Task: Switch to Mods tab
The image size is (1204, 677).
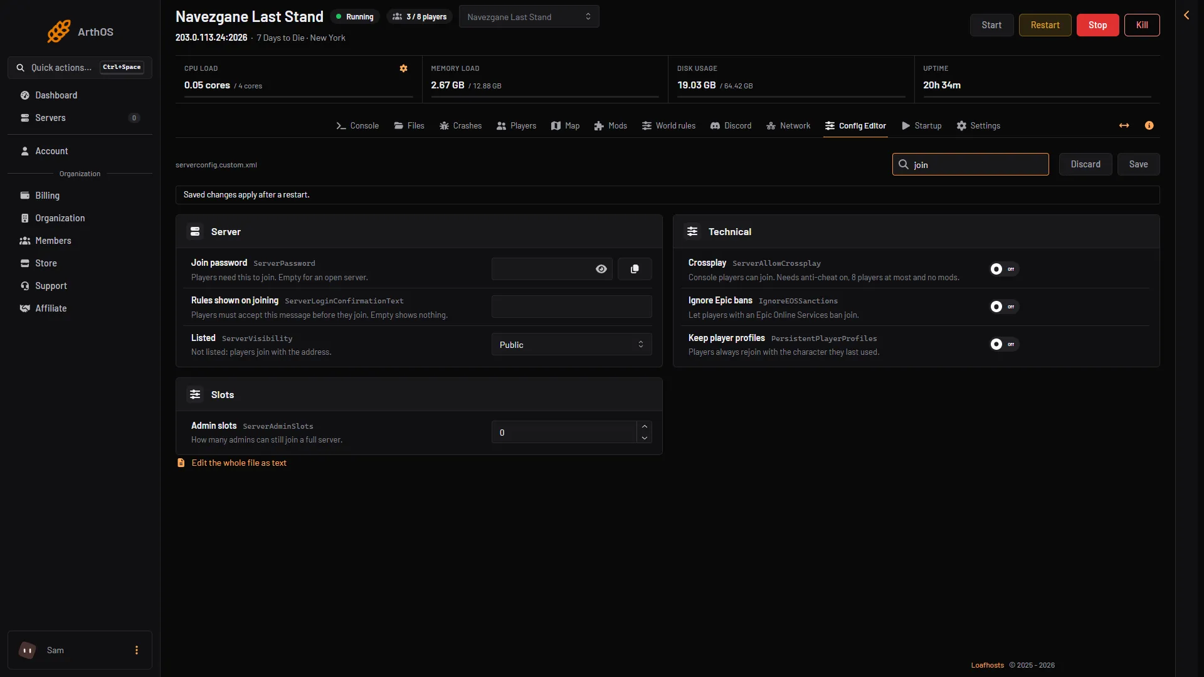Action: point(611,126)
